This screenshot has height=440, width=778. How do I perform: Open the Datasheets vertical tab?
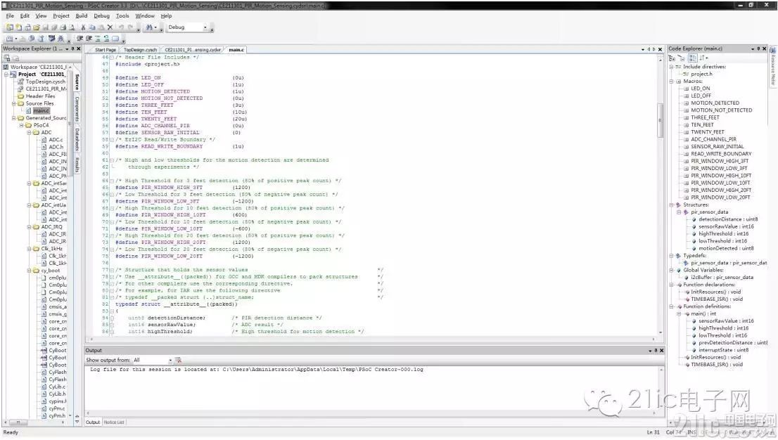tap(77, 141)
